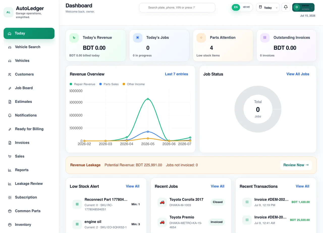Click the car icon for Toyota Premio job
This screenshot has width=323, height=233.
[162, 222]
